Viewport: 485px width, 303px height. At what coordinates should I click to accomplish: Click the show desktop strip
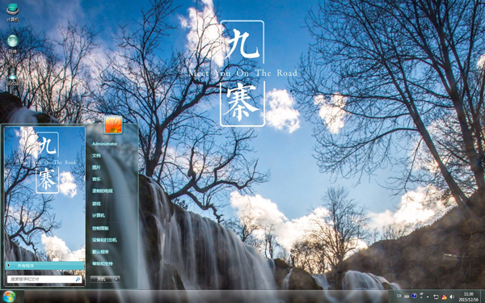tap(483, 297)
